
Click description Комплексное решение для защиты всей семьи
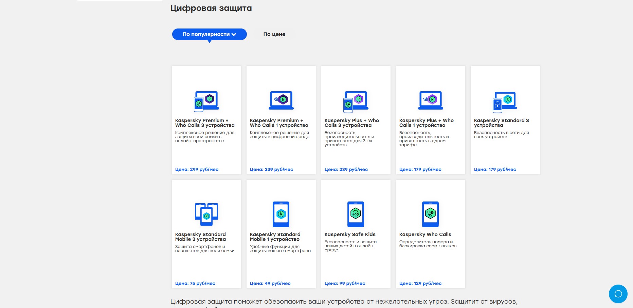pyautogui.click(x=205, y=137)
